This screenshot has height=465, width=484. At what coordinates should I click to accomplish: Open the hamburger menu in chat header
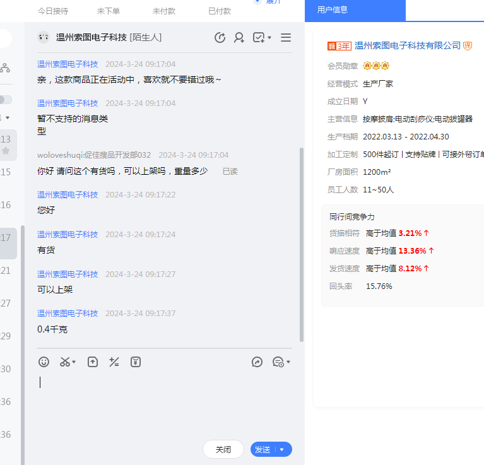(286, 38)
